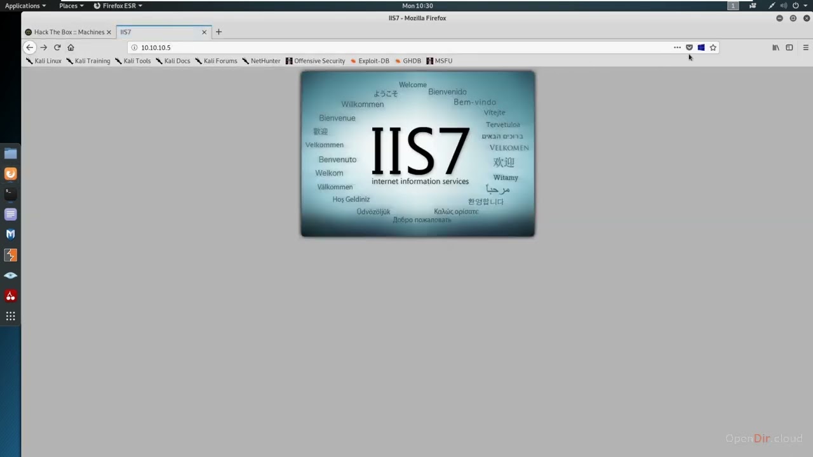Launch Cherrytree from the dock
The height and width of the screenshot is (457, 813).
(11, 296)
